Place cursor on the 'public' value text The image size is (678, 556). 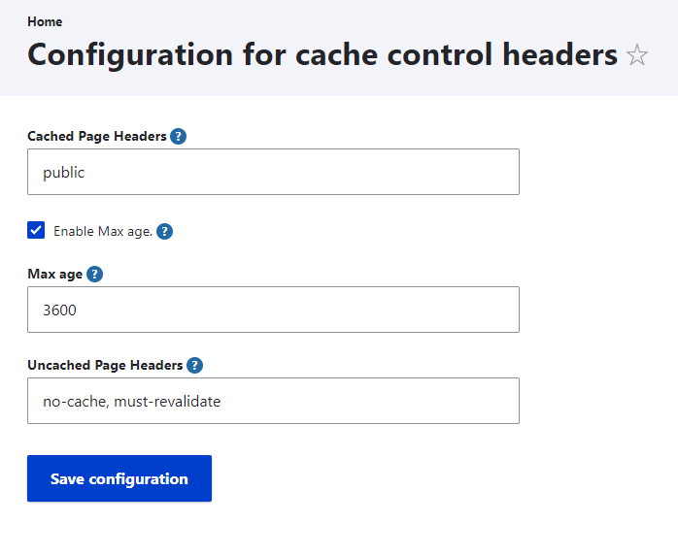[64, 173]
